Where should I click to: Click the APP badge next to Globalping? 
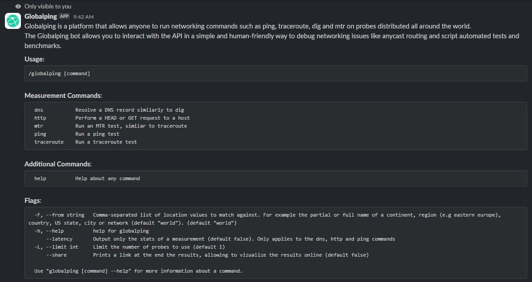point(64,16)
